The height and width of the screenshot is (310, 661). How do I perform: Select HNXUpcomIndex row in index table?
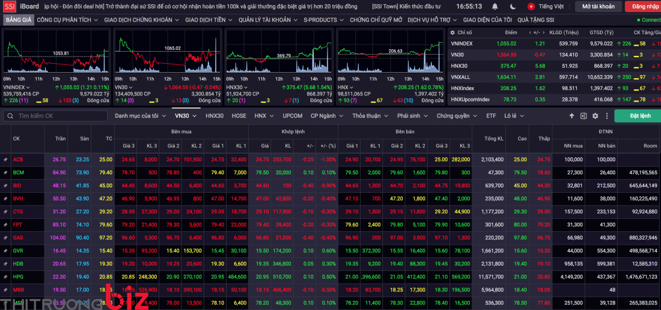tap(554, 99)
